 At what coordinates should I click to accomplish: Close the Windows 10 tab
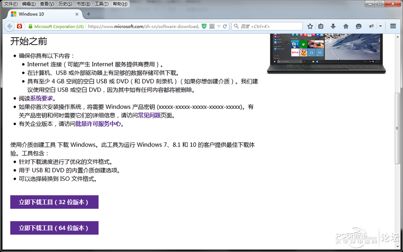pos(77,14)
